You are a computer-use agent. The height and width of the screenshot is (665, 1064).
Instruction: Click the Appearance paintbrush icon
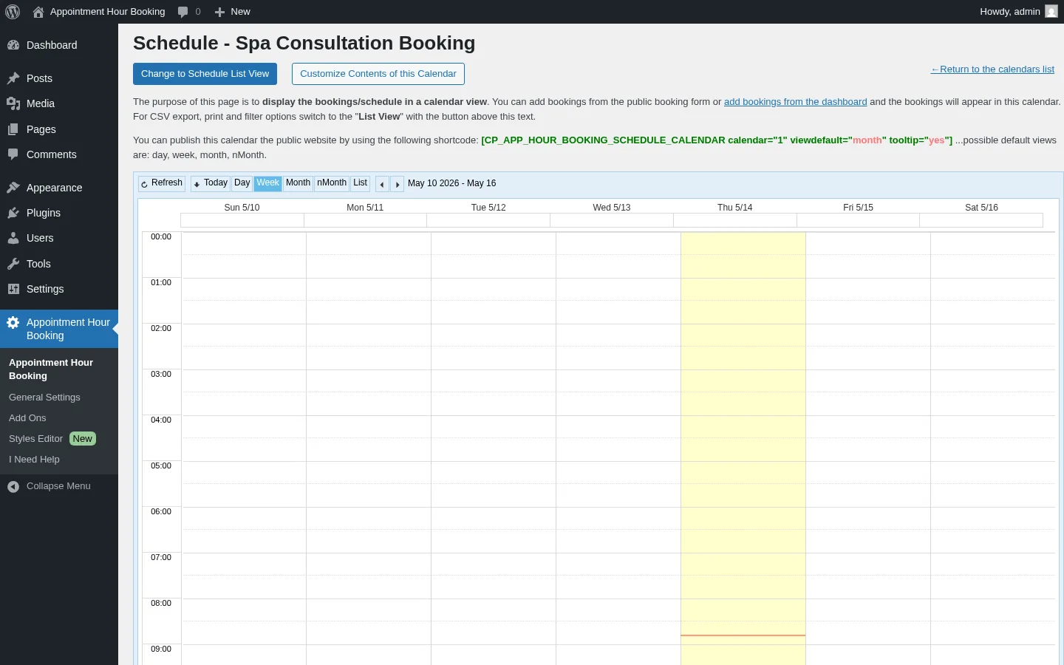[x=13, y=188]
